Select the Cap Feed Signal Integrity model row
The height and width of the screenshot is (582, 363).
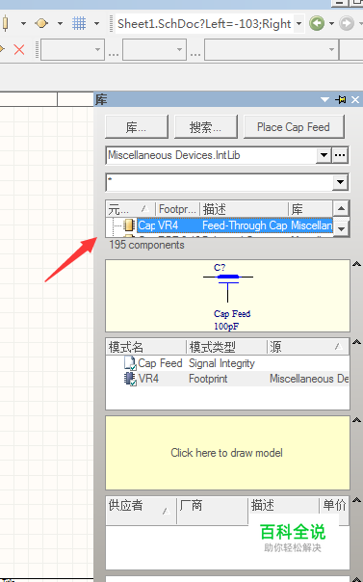[227, 363]
